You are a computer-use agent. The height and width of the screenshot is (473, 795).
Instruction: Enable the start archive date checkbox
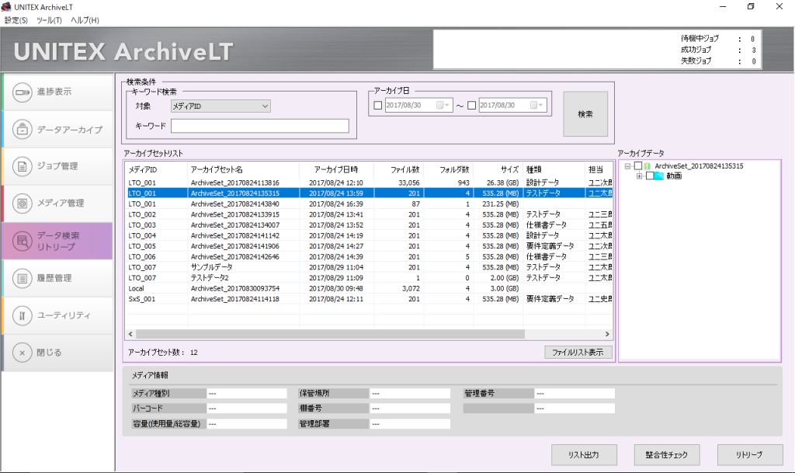[x=378, y=106]
